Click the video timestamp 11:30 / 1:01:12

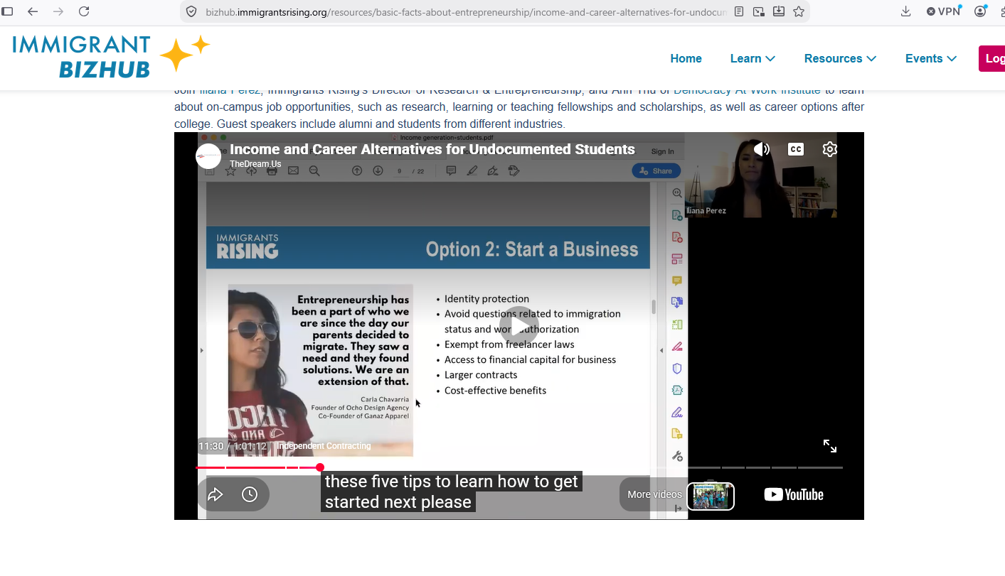pyautogui.click(x=233, y=446)
